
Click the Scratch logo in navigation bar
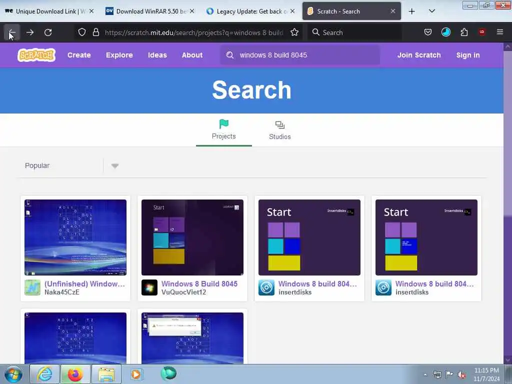pos(36,55)
